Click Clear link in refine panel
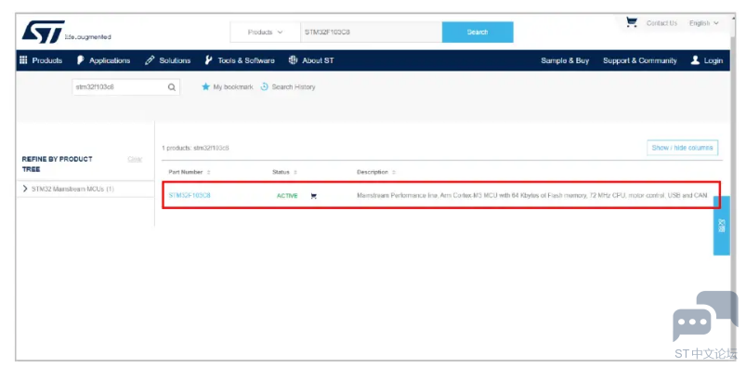The height and width of the screenshot is (368, 746). (135, 159)
